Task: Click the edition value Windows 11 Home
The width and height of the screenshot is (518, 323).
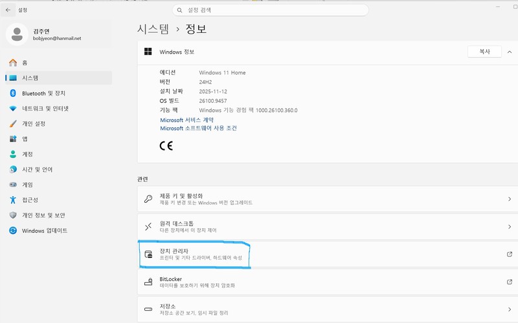Action: [222, 72]
